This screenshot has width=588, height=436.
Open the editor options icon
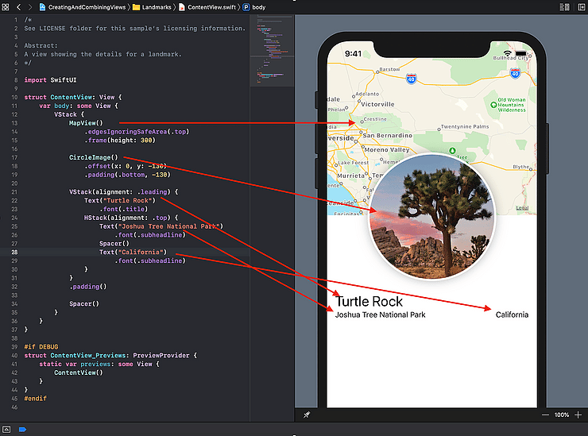tap(566, 6)
